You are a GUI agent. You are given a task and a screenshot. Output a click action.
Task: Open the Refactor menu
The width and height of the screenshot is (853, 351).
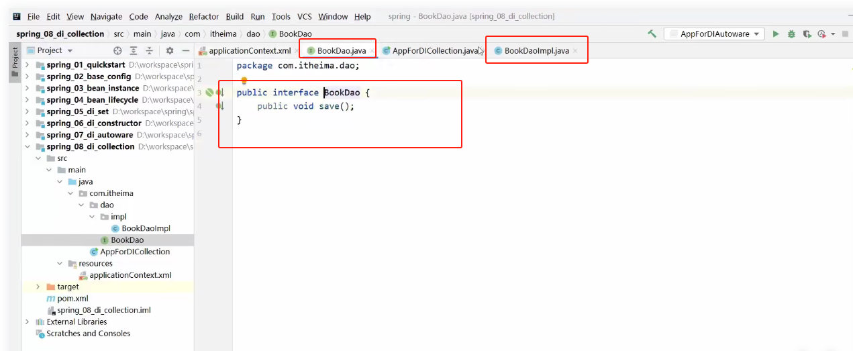(x=204, y=16)
